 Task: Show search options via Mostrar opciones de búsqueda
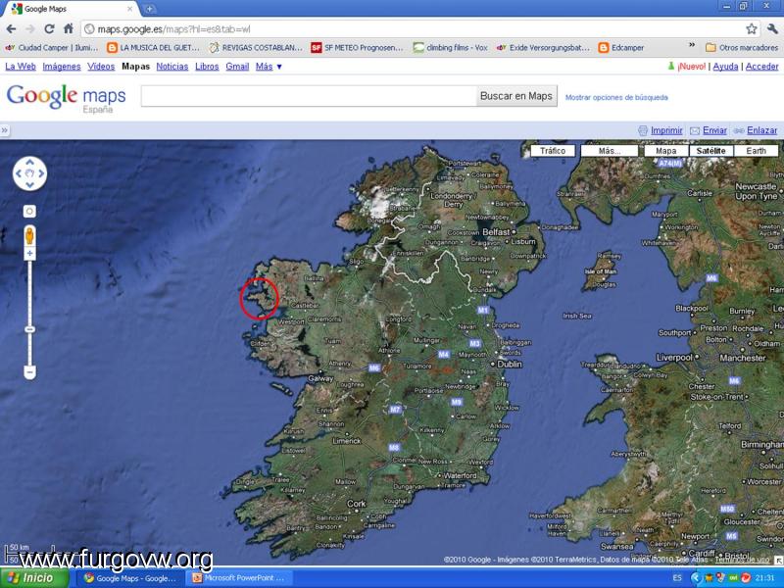616,97
